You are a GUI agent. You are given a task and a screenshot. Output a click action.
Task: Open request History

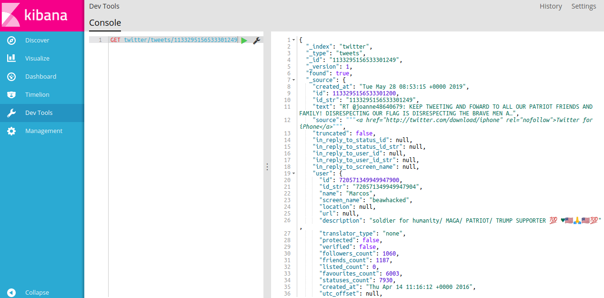(551, 6)
